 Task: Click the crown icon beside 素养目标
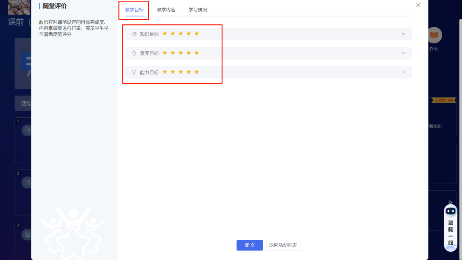[134, 53]
